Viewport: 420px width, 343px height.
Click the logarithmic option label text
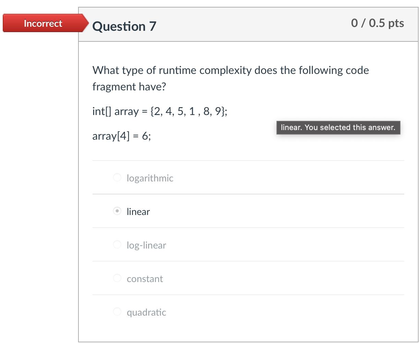(x=150, y=178)
